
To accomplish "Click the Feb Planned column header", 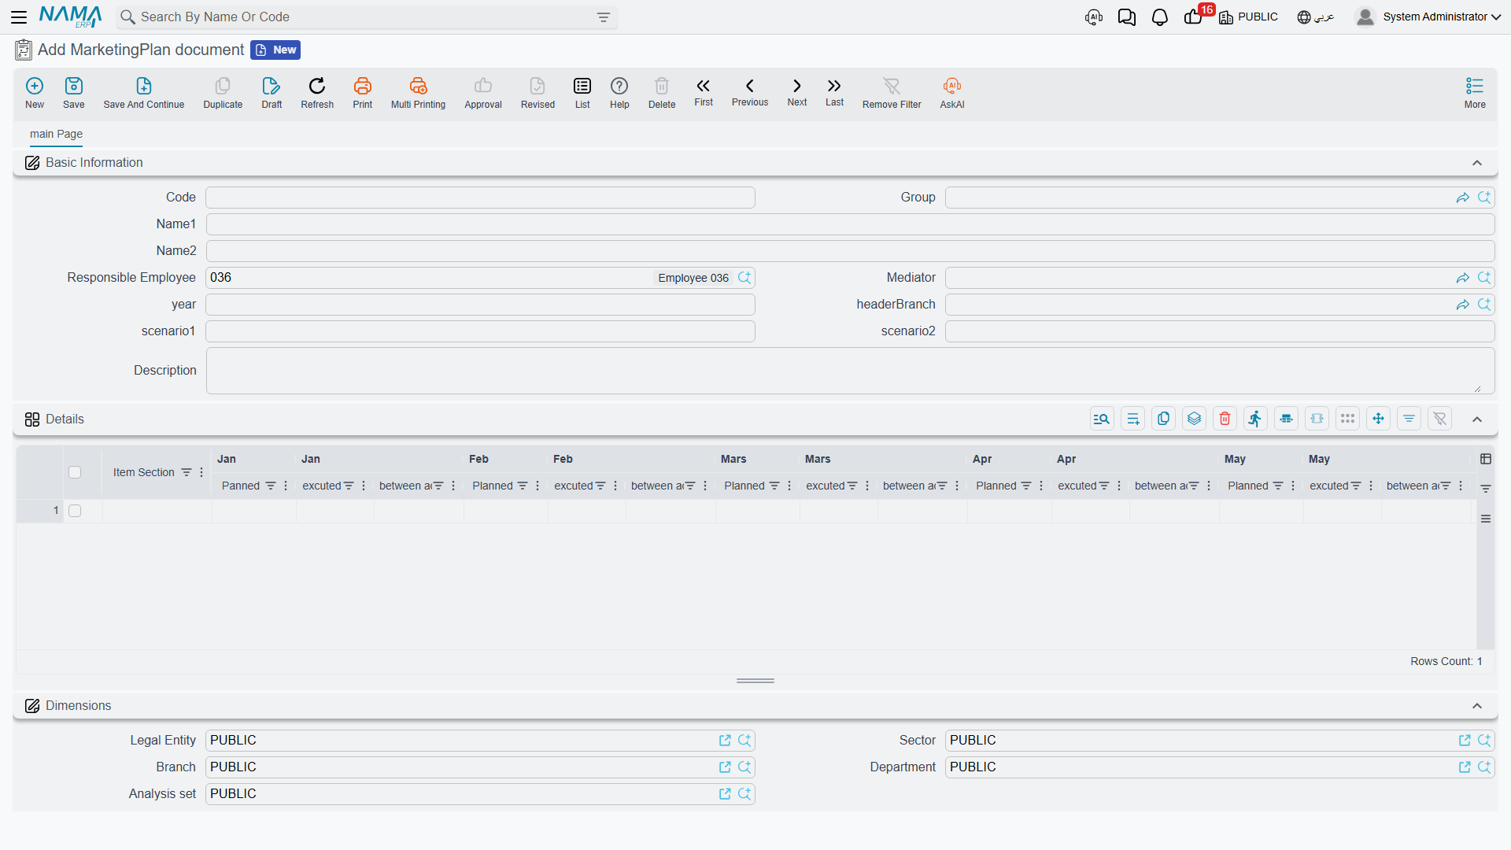I will 493,486.
